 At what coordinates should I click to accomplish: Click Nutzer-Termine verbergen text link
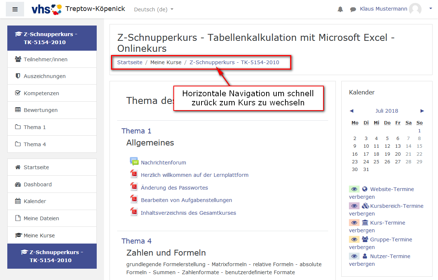[380, 260]
